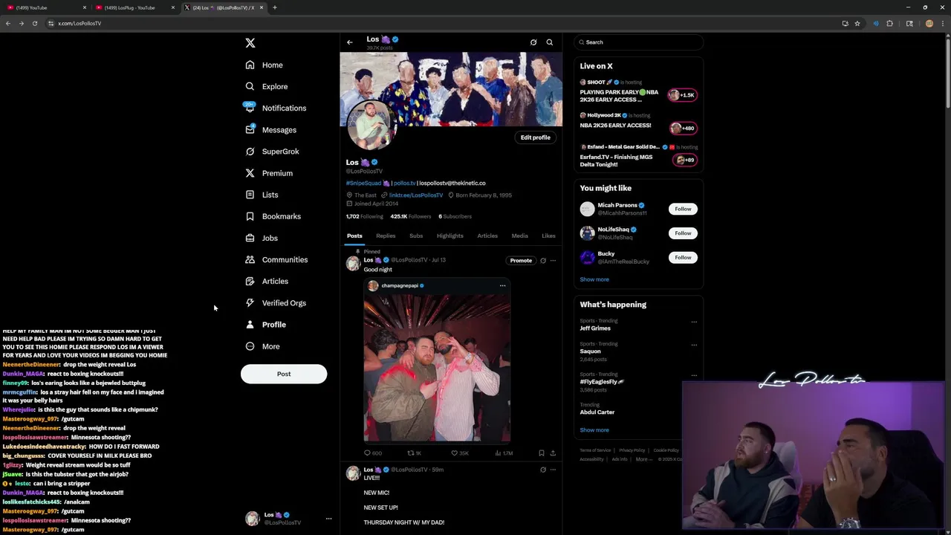Open Jobs briefcase icon

point(250,238)
